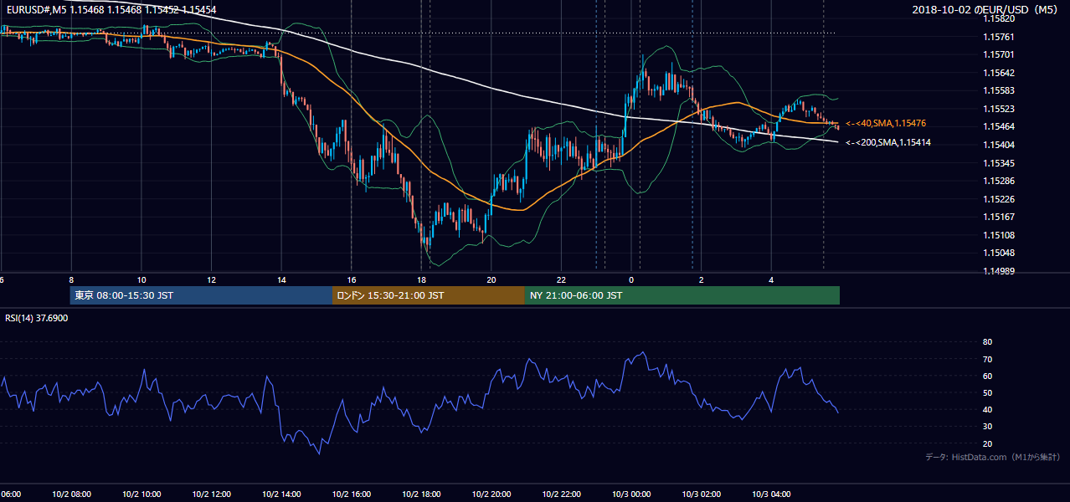The image size is (1070, 502).
Task: Click the RSI scale value 80
Action: click(x=987, y=342)
